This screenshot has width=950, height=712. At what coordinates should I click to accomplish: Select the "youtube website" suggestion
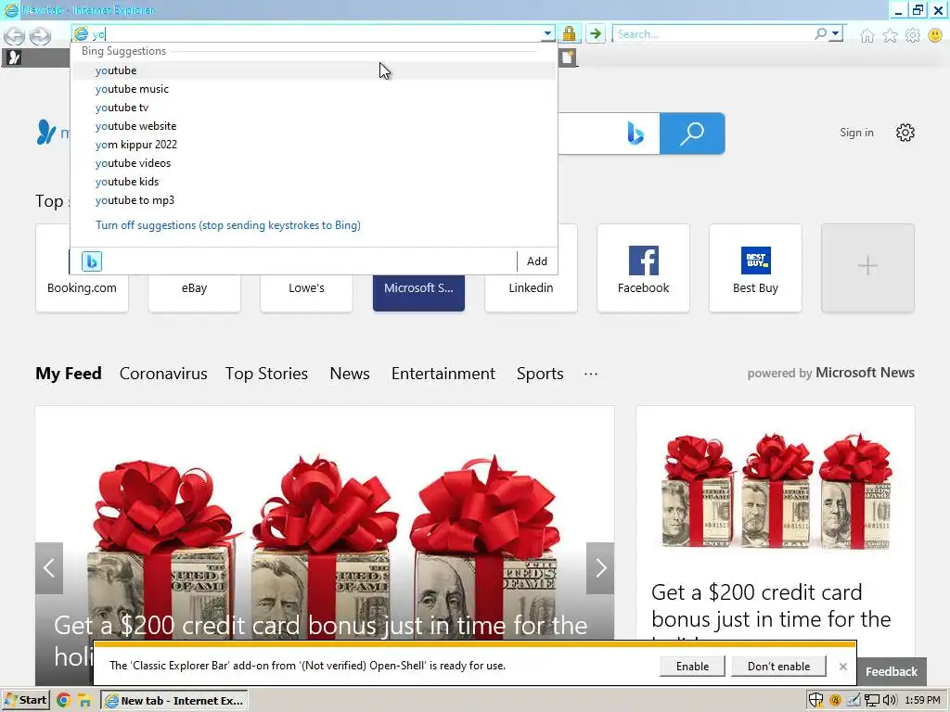point(314,126)
